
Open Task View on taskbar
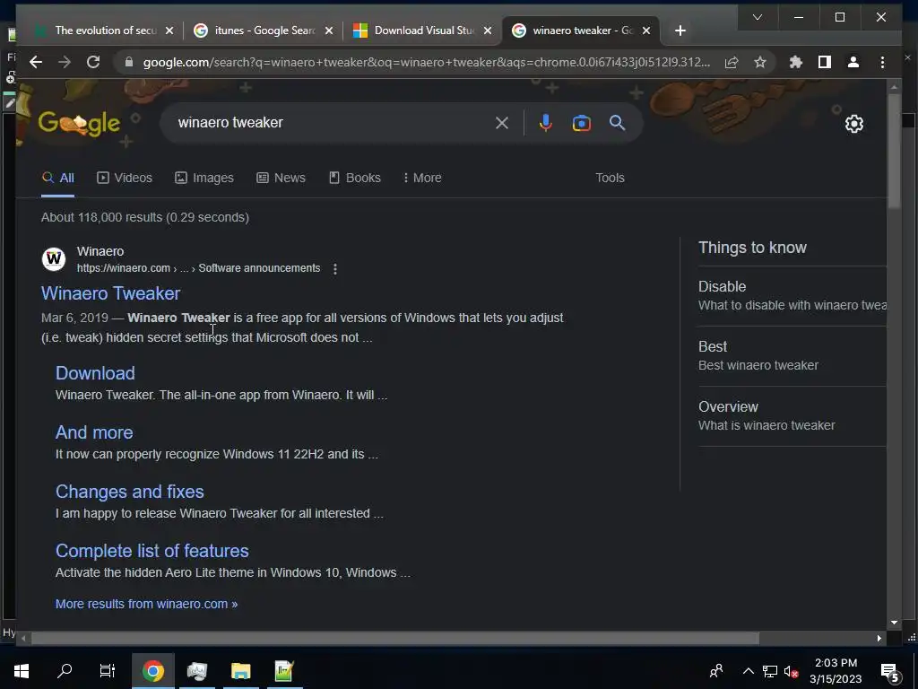click(108, 671)
